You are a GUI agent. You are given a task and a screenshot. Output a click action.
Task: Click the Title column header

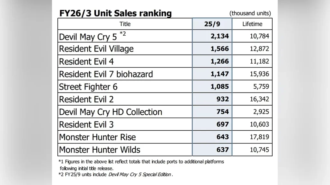pos(125,24)
